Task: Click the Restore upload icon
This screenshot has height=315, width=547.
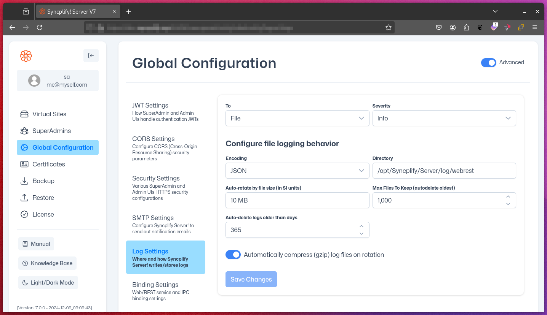Action: point(24,198)
